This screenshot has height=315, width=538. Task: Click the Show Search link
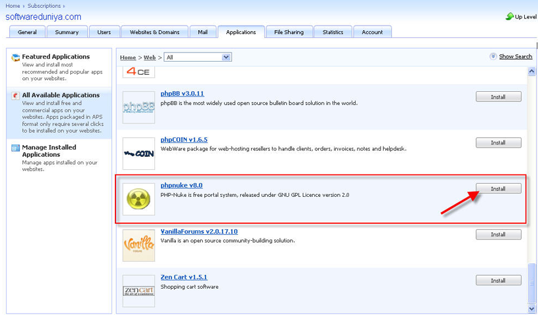pos(515,56)
